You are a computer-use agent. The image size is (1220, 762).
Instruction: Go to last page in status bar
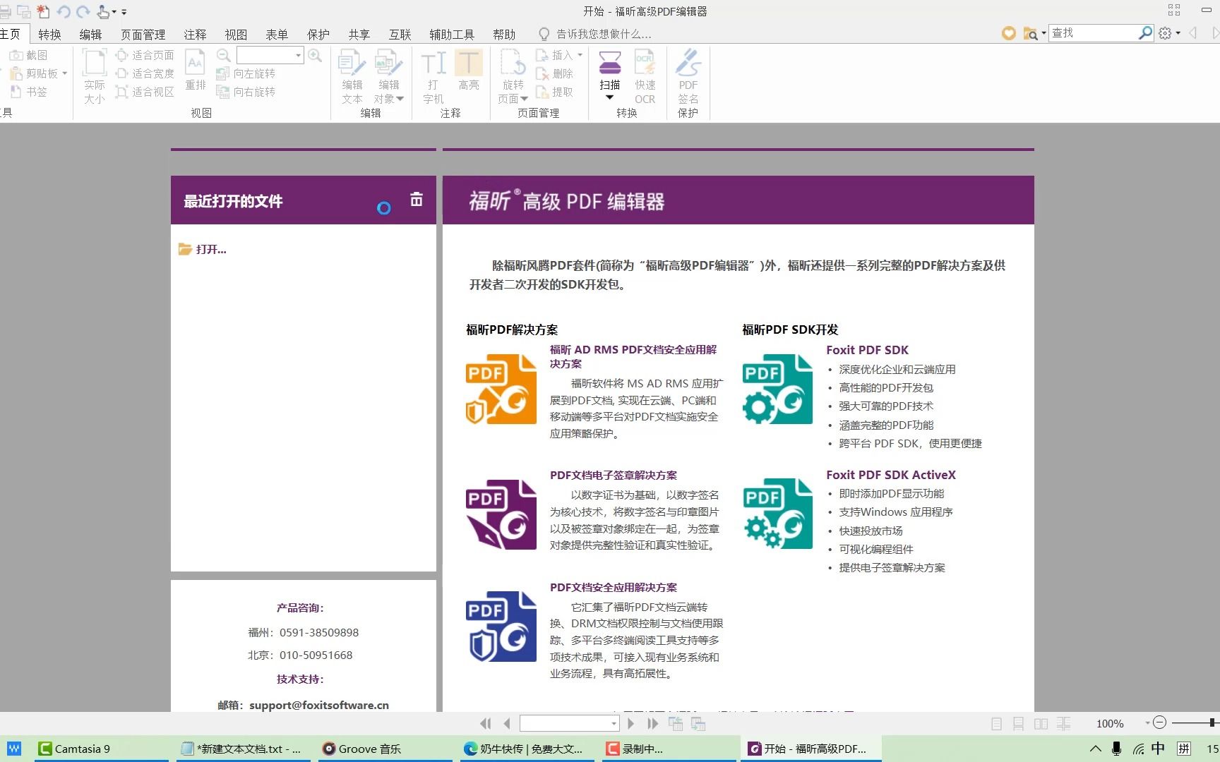coord(652,723)
